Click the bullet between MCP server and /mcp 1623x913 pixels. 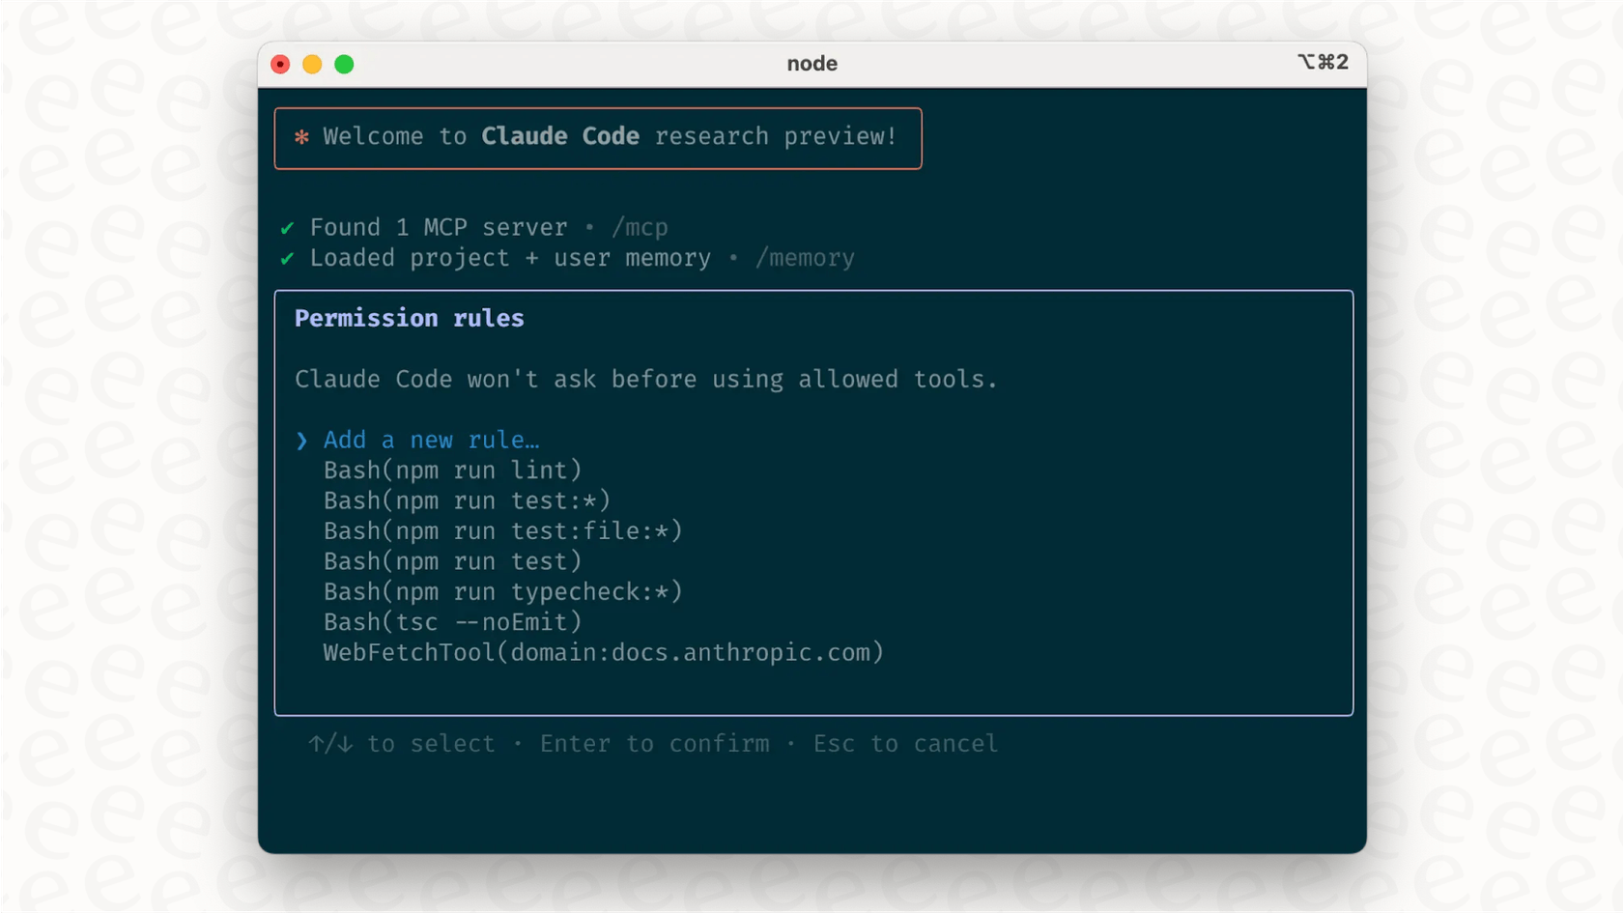point(589,228)
